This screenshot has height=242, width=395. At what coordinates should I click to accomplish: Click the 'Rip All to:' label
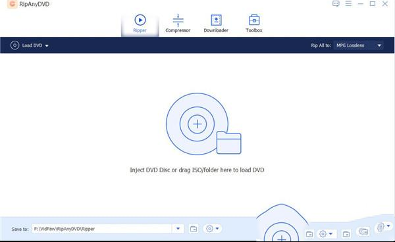click(321, 45)
